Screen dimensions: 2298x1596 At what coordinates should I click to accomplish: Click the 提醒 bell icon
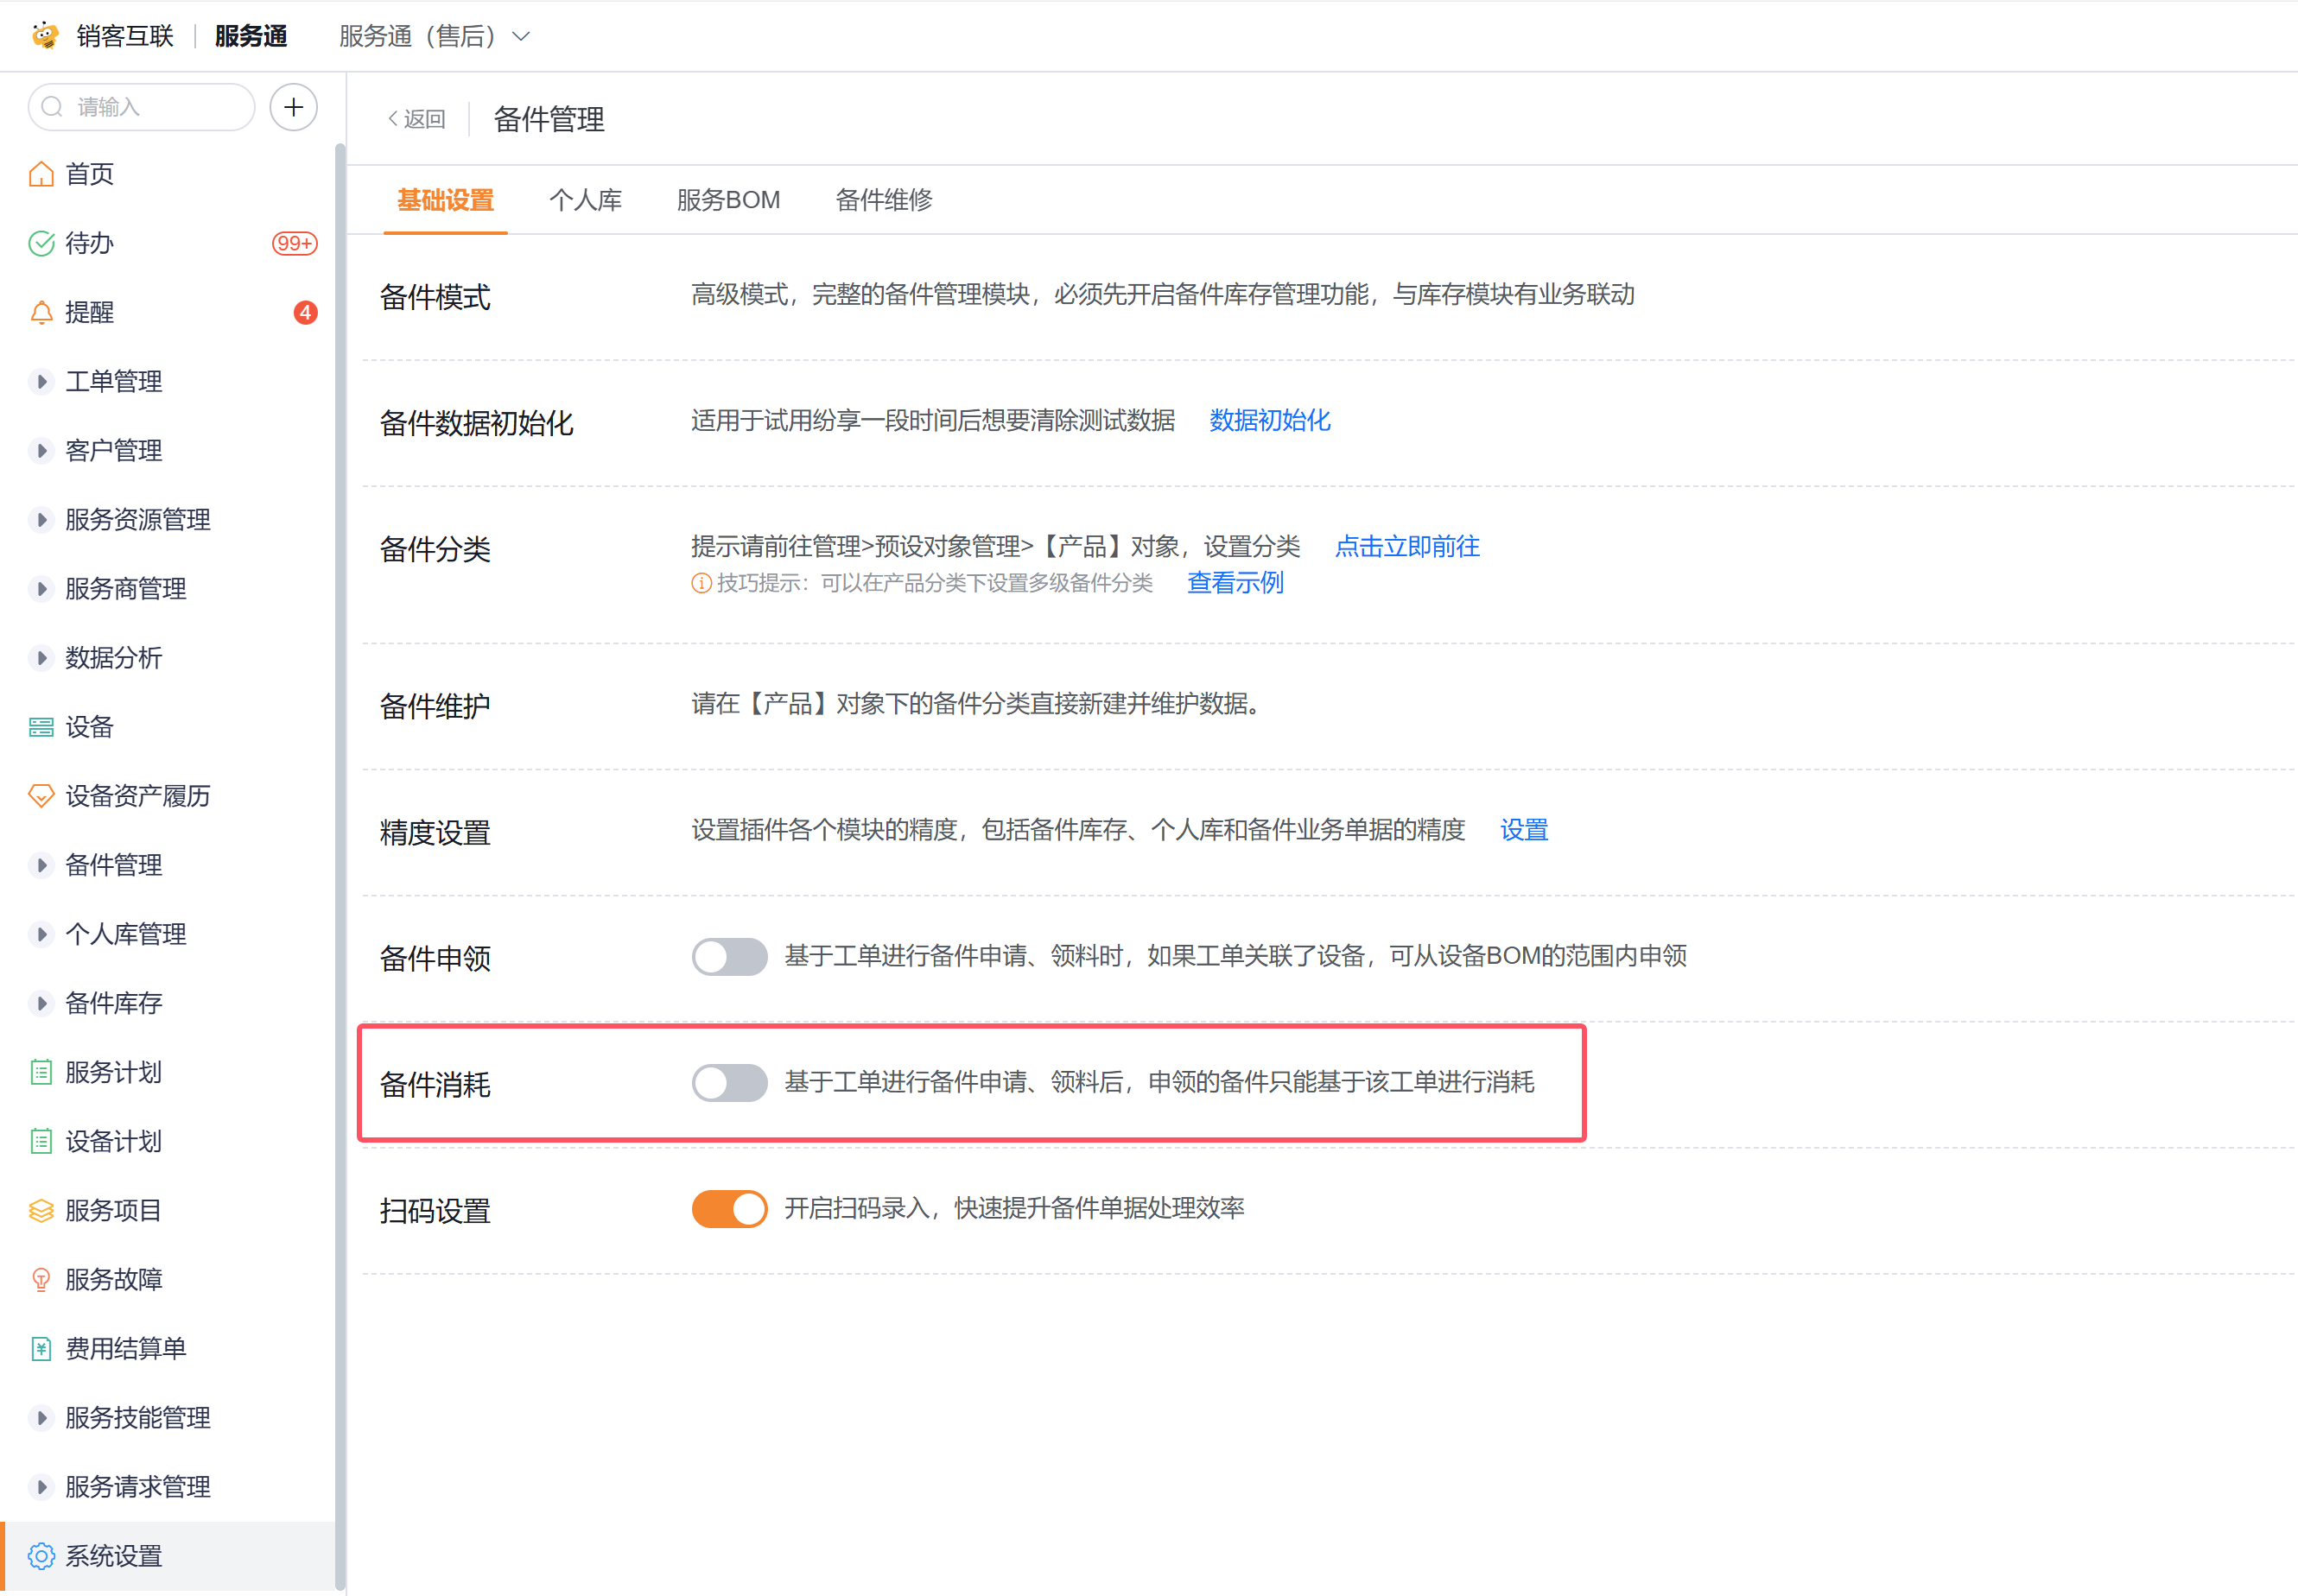pyautogui.click(x=41, y=313)
